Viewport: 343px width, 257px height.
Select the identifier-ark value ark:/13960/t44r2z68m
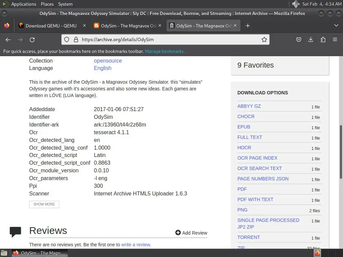(x=120, y=124)
